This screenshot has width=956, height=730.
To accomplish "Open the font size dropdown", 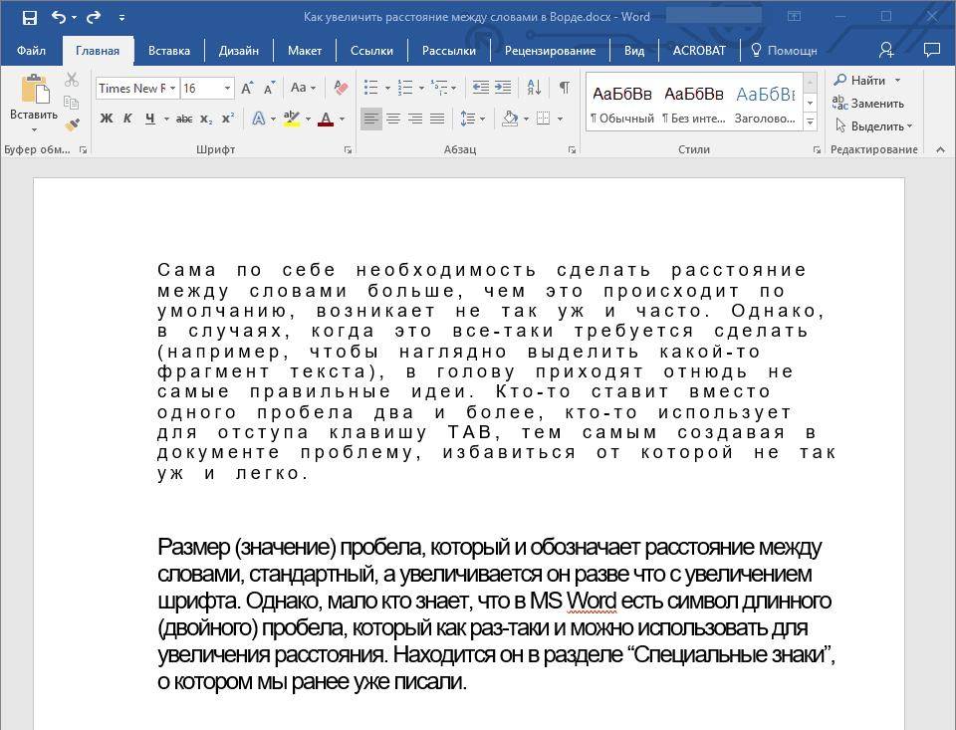I will tap(227, 88).
